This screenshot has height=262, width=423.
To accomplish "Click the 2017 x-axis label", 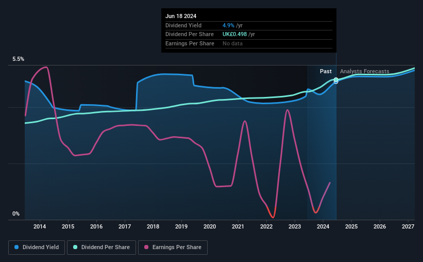I will 125,226.
